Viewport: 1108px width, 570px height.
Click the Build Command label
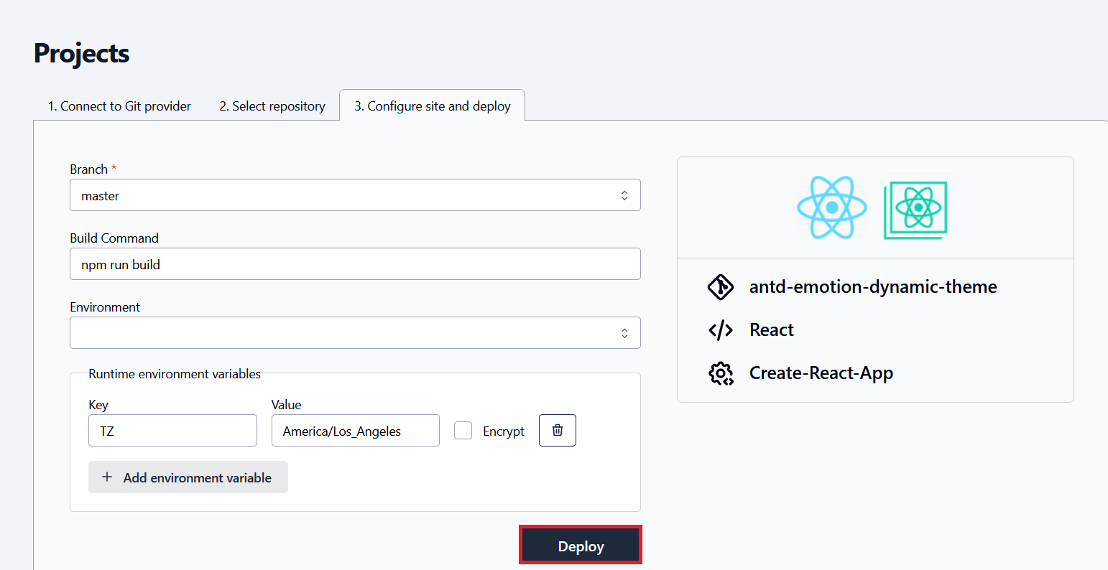coord(114,238)
